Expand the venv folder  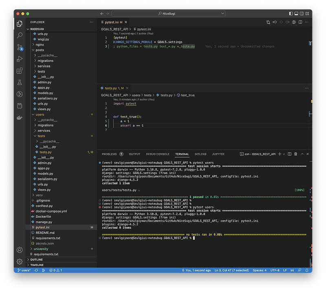pyautogui.click(x=39, y=195)
